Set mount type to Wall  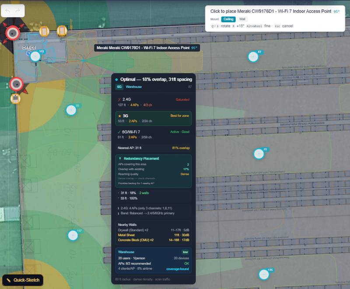[x=242, y=19]
